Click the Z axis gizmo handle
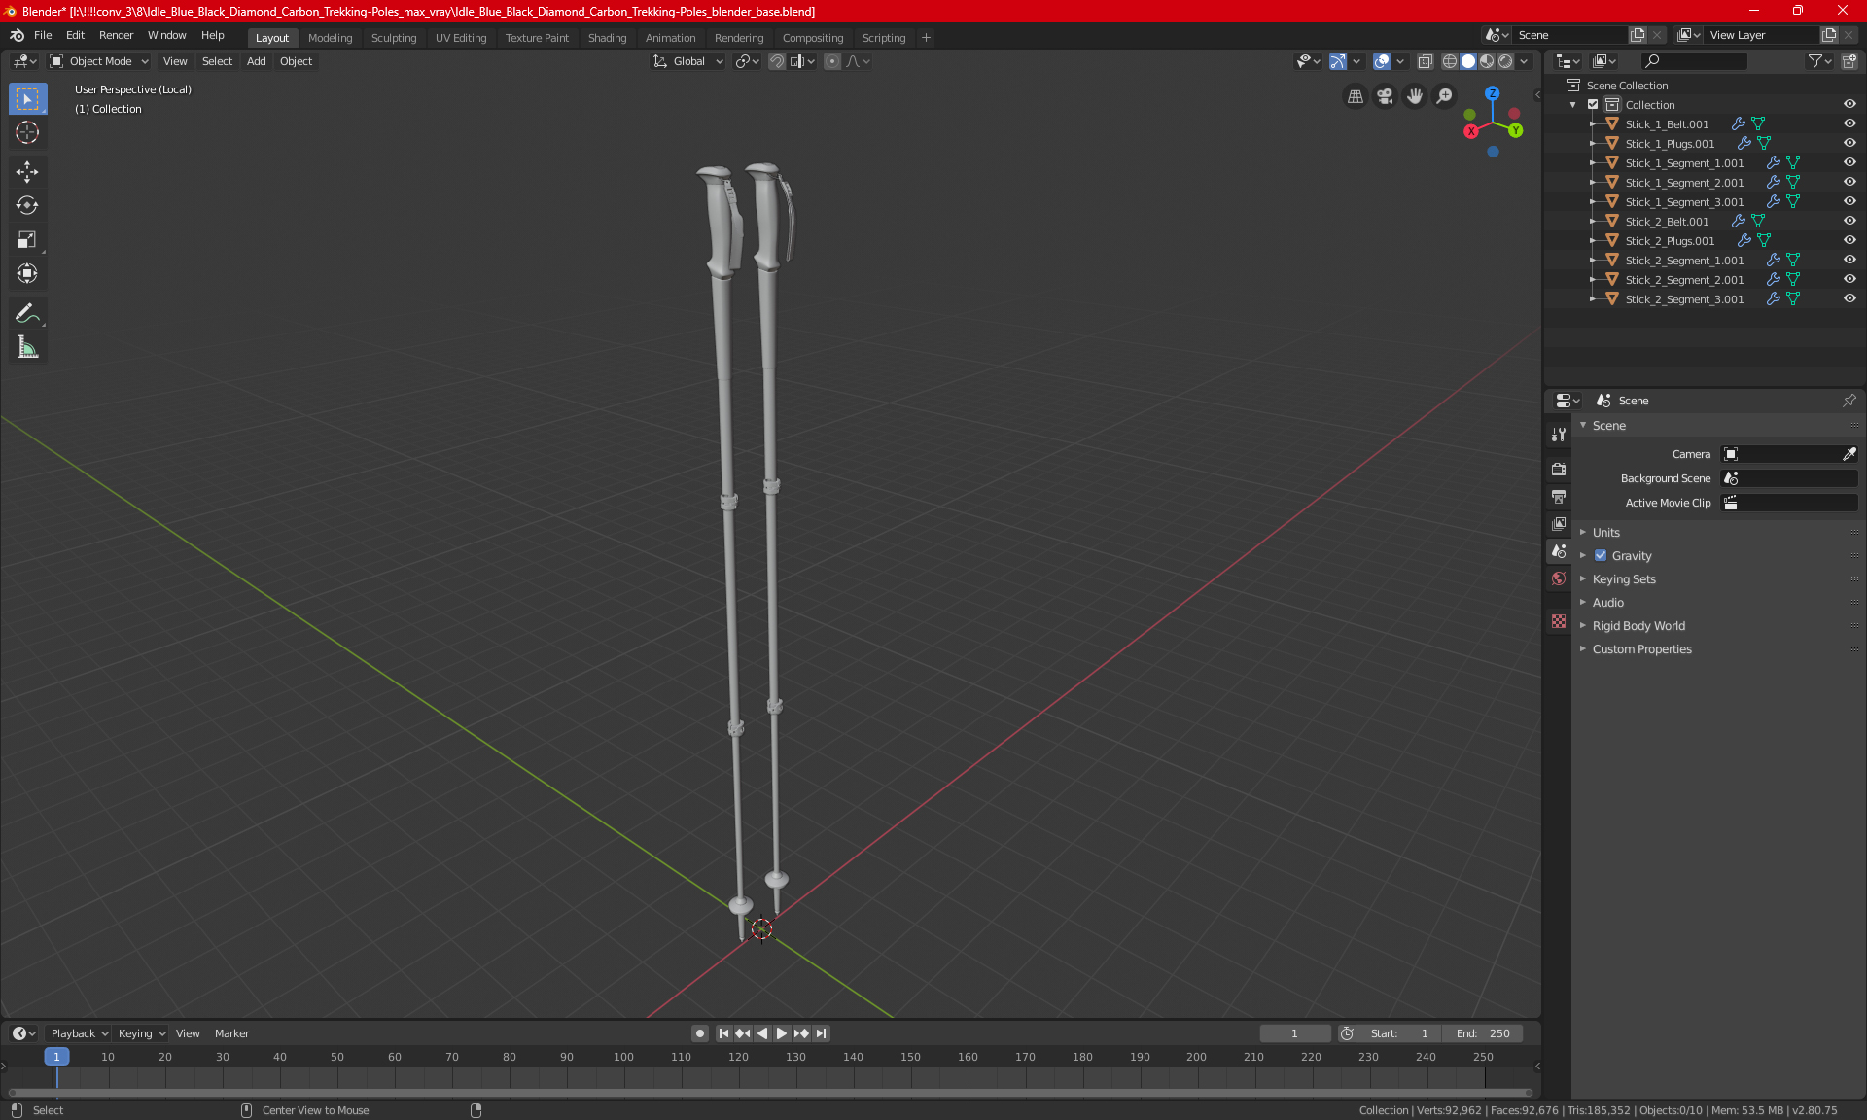Viewport: 1867px width, 1120px height. tap(1492, 93)
